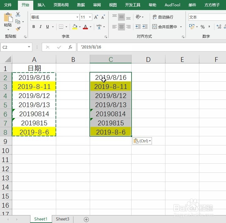This screenshot has height=223, width=226.
Task: Activate the Format Painter brush
Action: tap(18, 29)
